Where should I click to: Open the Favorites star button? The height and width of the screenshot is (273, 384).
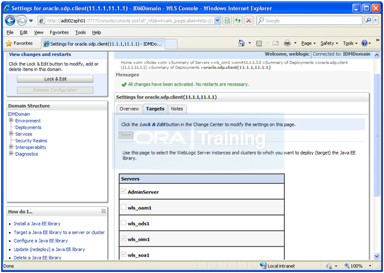pyautogui.click(x=20, y=43)
